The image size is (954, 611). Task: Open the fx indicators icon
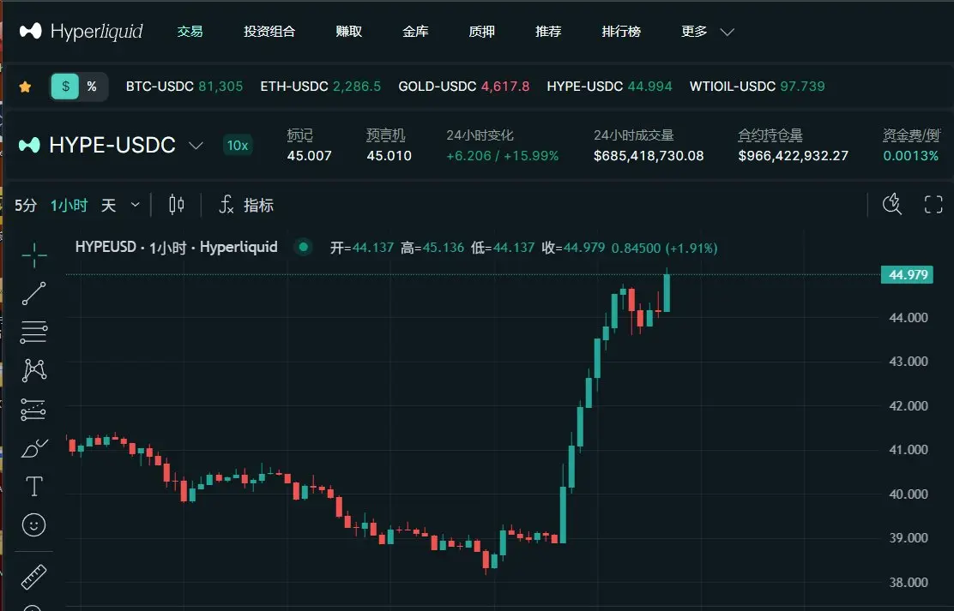pyautogui.click(x=226, y=205)
